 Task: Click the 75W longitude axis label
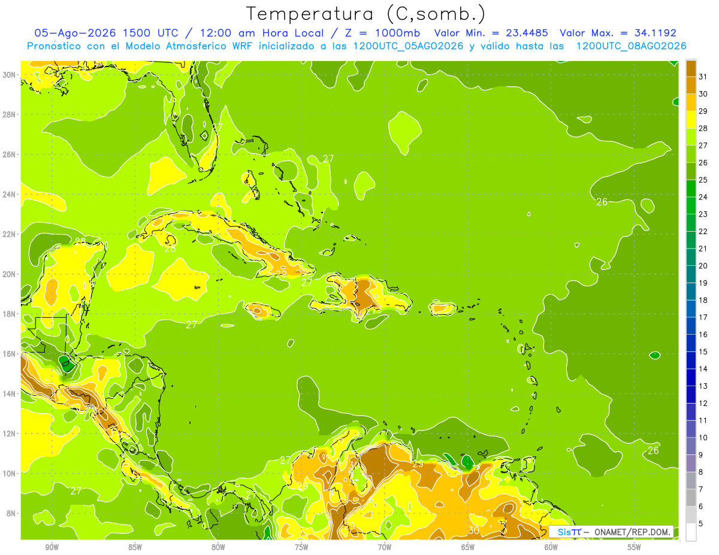pos(301,547)
